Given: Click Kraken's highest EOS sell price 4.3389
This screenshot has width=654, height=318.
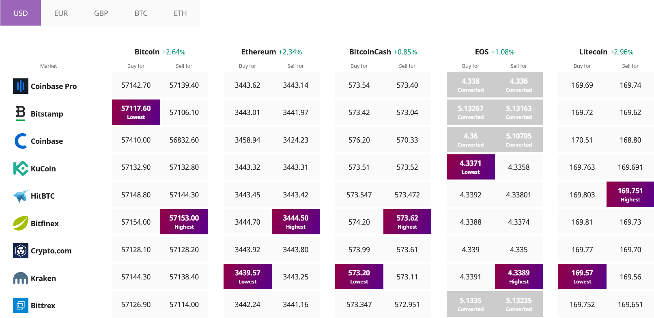Looking at the screenshot, I should 519,277.
